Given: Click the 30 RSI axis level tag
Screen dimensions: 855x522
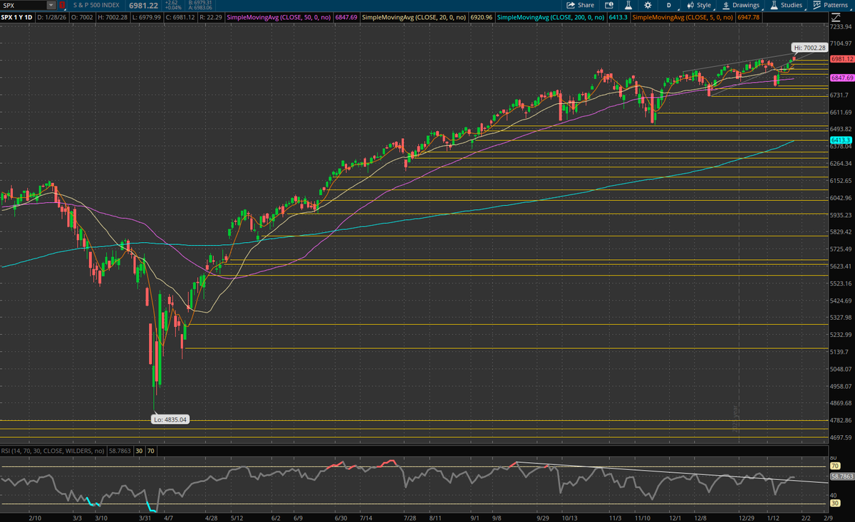Looking at the screenshot, I should (834, 504).
